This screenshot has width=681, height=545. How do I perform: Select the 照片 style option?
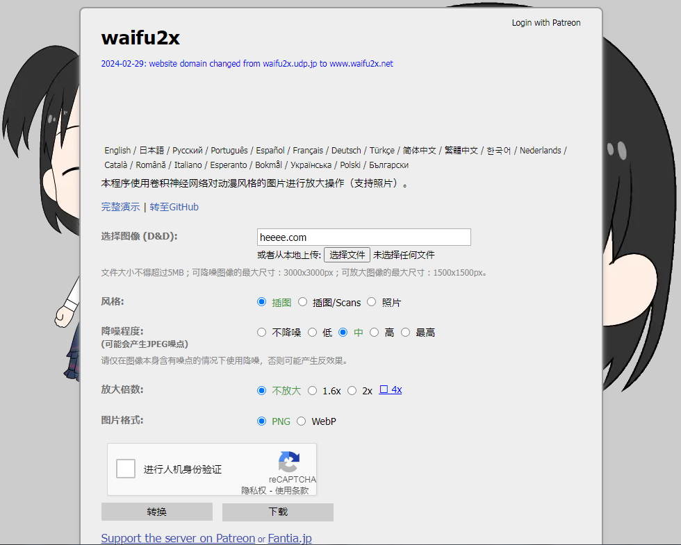point(372,302)
